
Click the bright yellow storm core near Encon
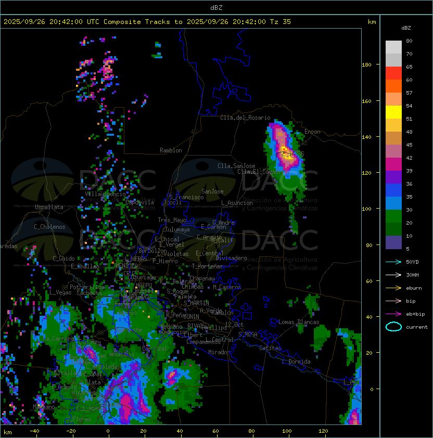click(286, 153)
